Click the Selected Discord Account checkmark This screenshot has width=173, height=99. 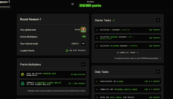97,38
